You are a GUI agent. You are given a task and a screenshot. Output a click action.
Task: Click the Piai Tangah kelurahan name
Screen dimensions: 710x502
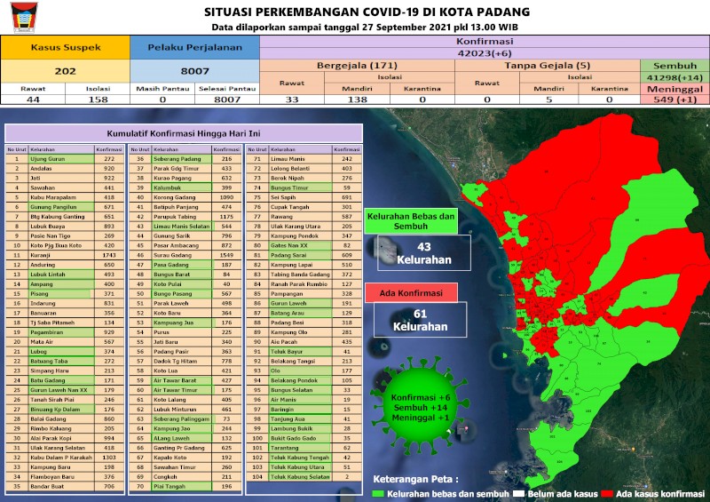pyautogui.click(x=170, y=487)
